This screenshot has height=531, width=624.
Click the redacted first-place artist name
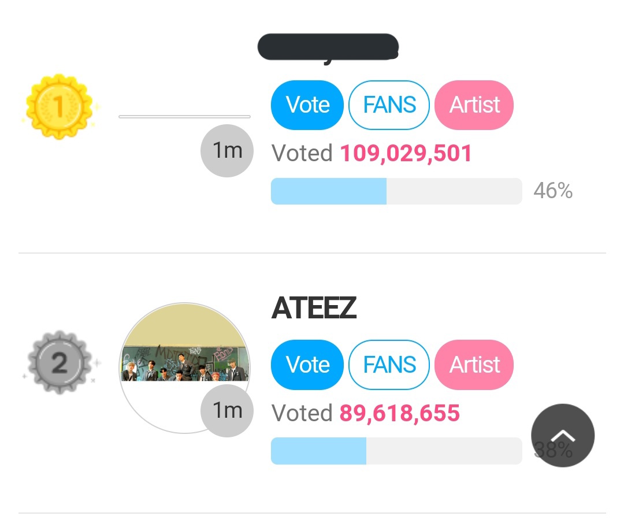(x=328, y=47)
